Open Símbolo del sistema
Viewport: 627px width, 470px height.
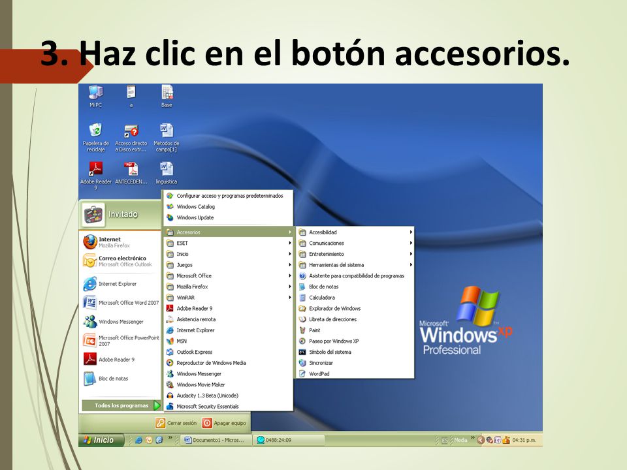click(x=355, y=352)
